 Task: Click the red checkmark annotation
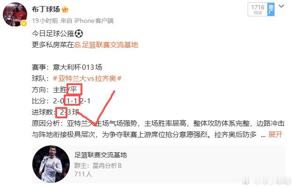[96, 108]
